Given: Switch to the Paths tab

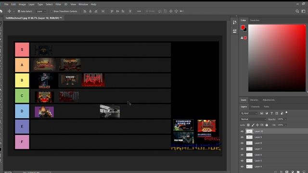Looking at the screenshot, I should click(266, 107).
